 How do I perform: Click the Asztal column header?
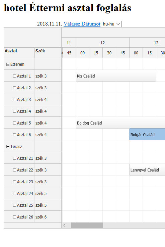pyautogui.click(x=19, y=53)
